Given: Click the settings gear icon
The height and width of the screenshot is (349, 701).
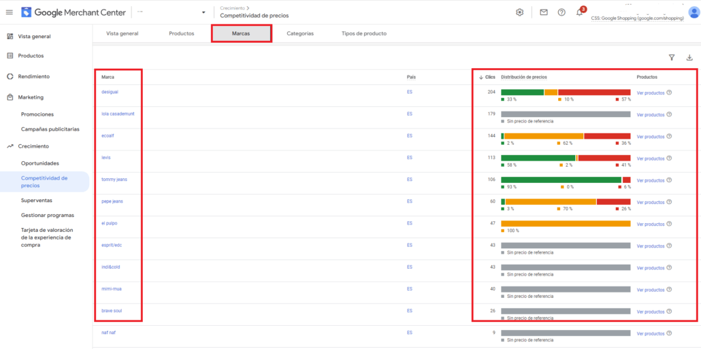Looking at the screenshot, I should click(520, 12).
